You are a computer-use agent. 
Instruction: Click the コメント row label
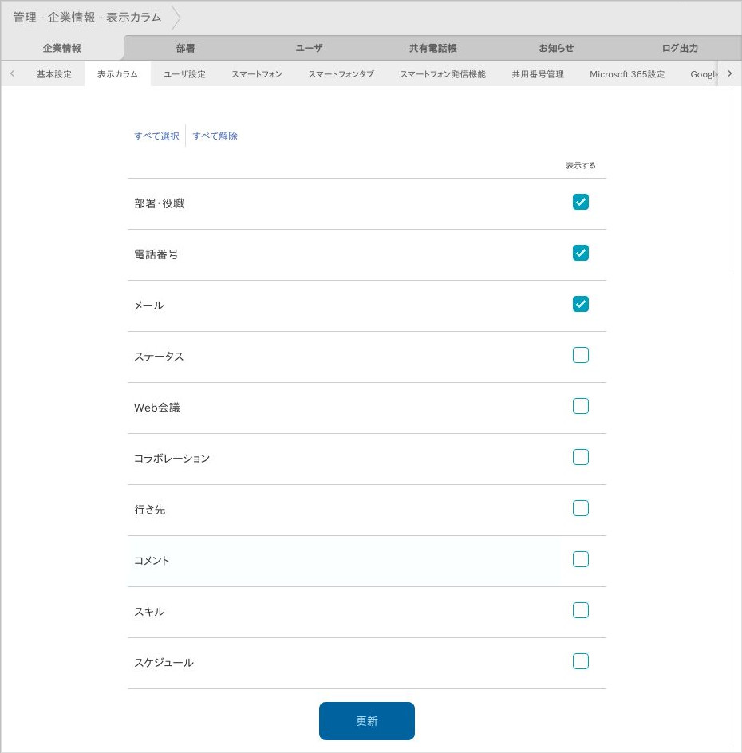click(x=152, y=561)
